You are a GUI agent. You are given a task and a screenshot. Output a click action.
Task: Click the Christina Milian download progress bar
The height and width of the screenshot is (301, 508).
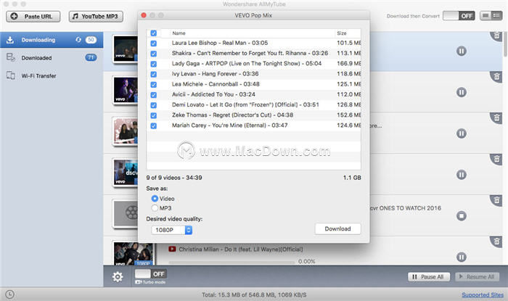coord(232,262)
